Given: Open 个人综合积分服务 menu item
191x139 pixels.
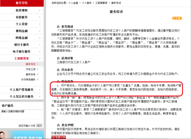Looking at the screenshot, I should [x=22, y=96].
